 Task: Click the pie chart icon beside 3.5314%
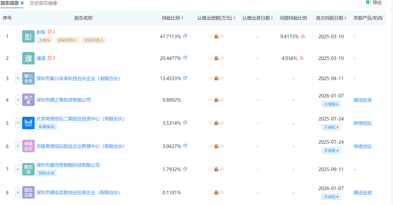click(x=185, y=123)
